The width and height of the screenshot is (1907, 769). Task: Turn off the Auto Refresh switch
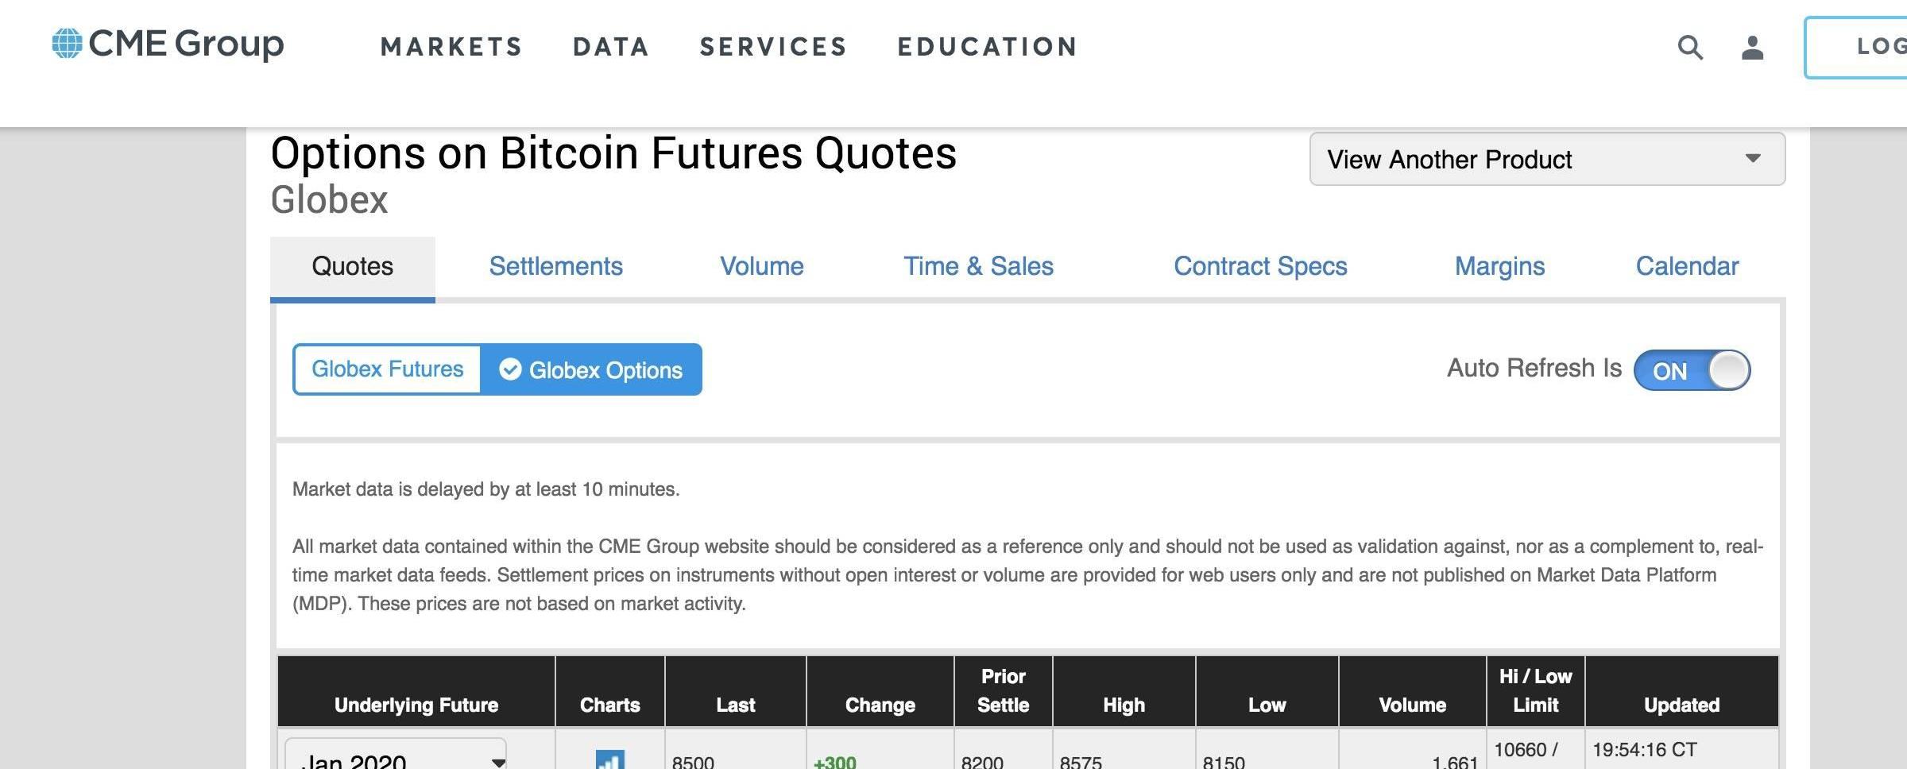click(x=1692, y=370)
